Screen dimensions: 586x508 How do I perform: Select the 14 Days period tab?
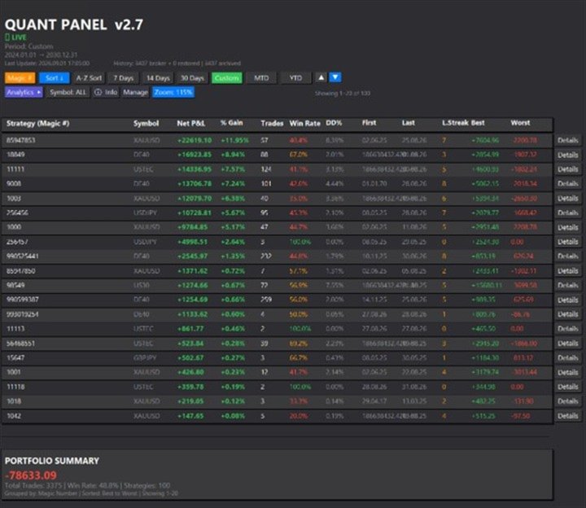(158, 78)
